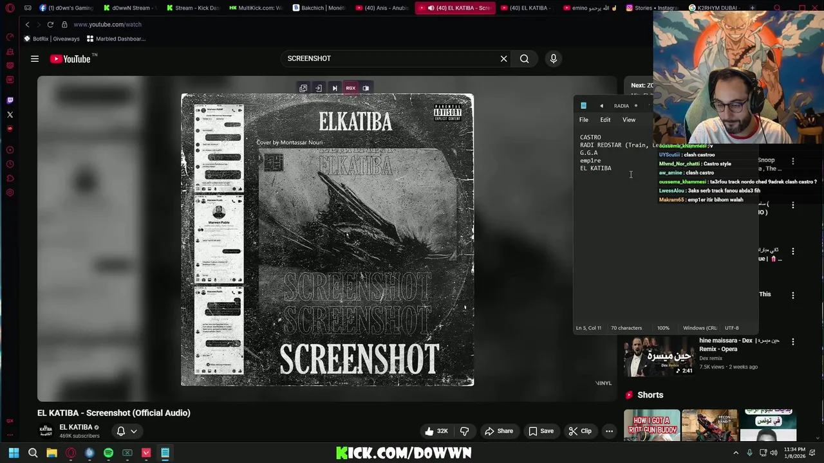Open the EL KATIBA channel name link
Screen dimensions: 824x463
76,427
